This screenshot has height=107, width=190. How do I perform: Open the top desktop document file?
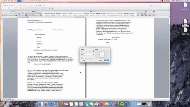tap(186, 6)
